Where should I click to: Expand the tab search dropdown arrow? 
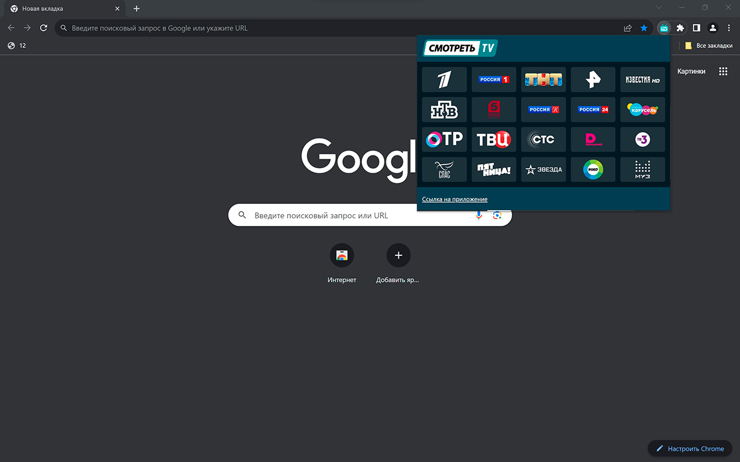(x=658, y=8)
